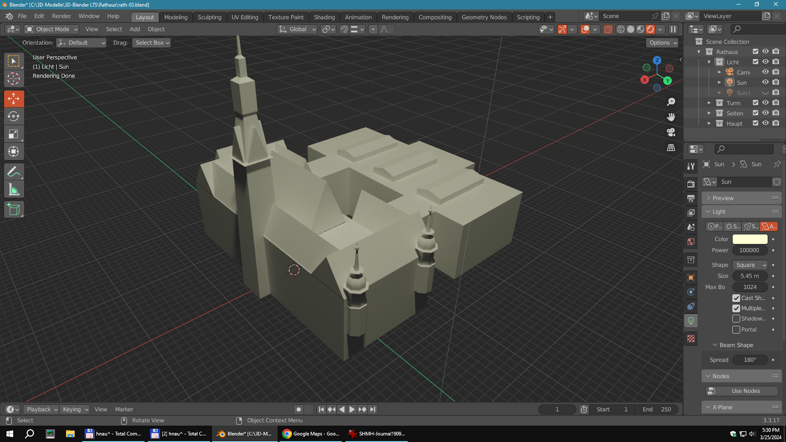Image resolution: width=786 pixels, height=442 pixels.
Task: Open the Render menu
Action: (x=61, y=16)
